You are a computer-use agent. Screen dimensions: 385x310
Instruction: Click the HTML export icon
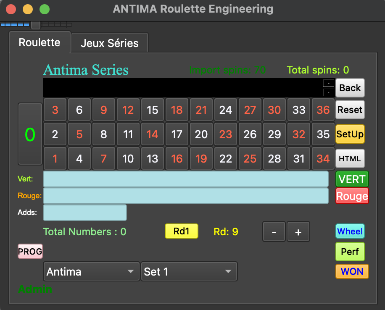[x=350, y=158]
